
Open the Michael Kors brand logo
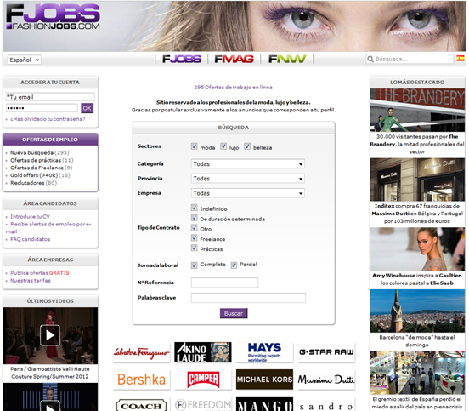[264, 380]
